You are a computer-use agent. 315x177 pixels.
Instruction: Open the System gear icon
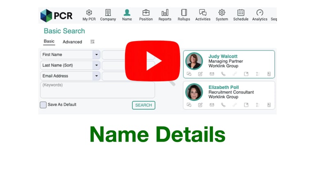[x=222, y=12]
